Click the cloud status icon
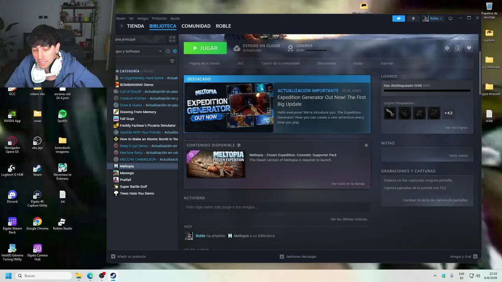This screenshot has width=502, height=282. click(236, 48)
